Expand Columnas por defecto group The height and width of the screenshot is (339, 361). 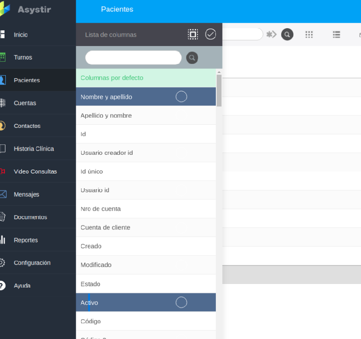(112, 78)
